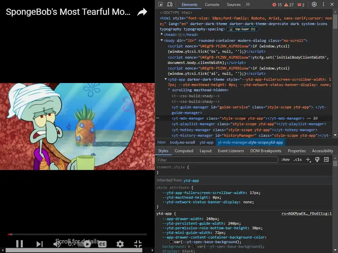The width and height of the screenshot is (338, 253).
Task: Toggle the device toolbar icon in DevTools
Action: click(x=170, y=4)
